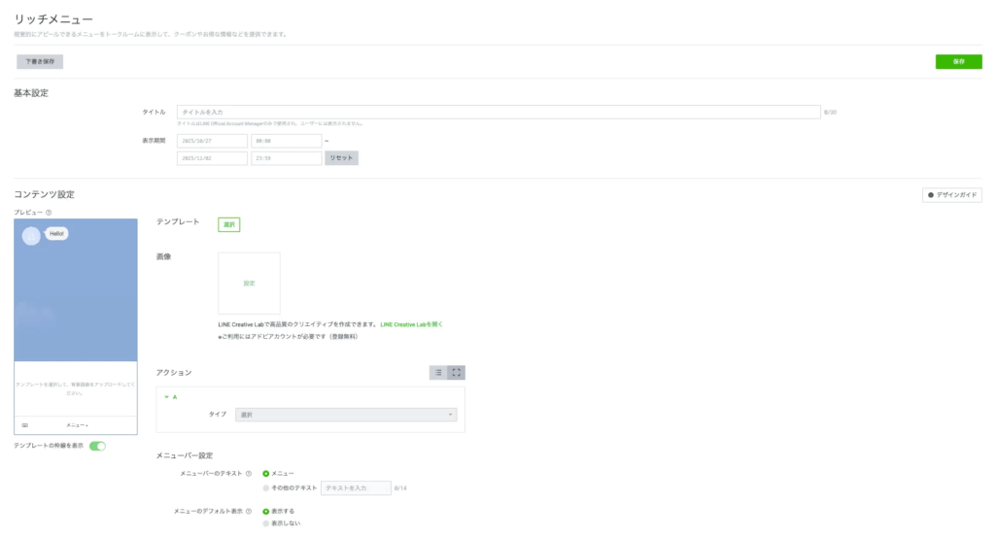Click help icon beside メニューのデフォルト表示

(x=250, y=511)
